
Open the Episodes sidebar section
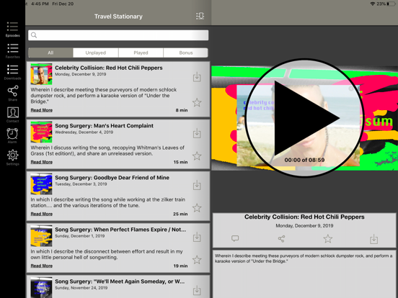coord(12,30)
